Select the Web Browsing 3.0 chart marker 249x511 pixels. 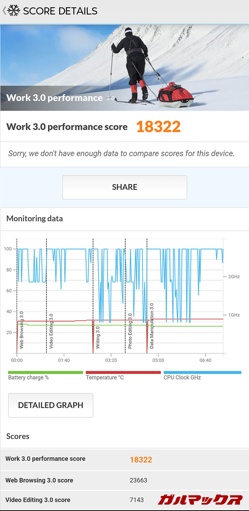coord(21,330)
